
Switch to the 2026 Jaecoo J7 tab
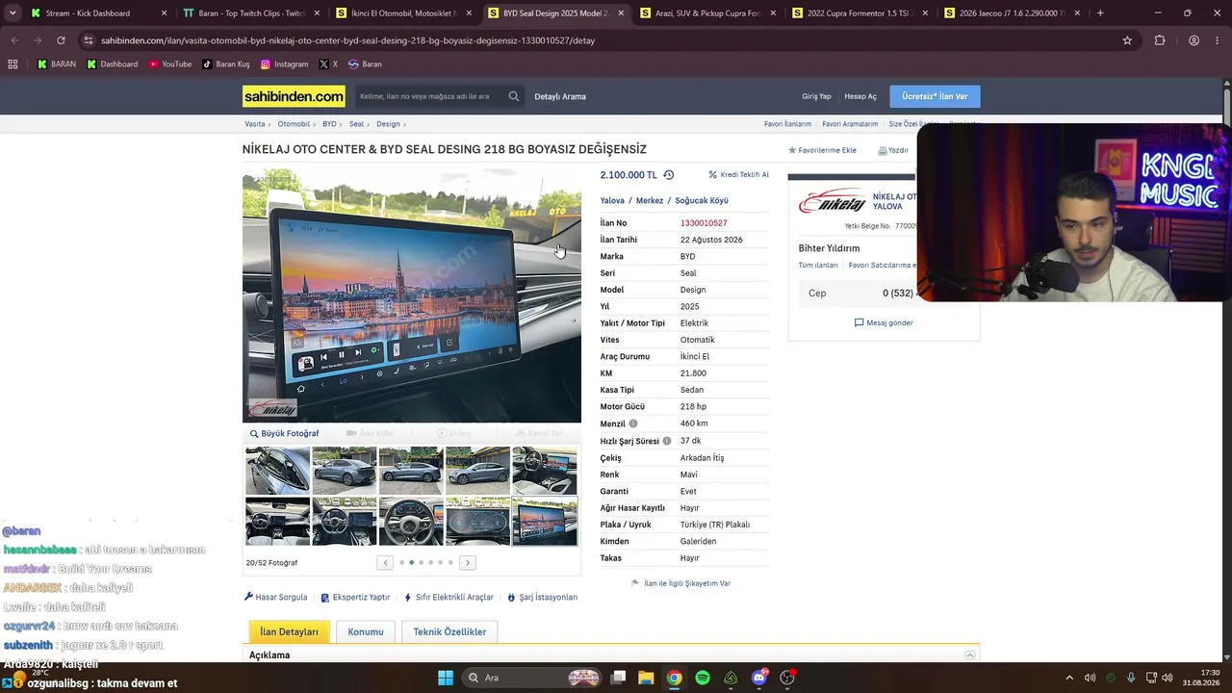(1013, 13)
